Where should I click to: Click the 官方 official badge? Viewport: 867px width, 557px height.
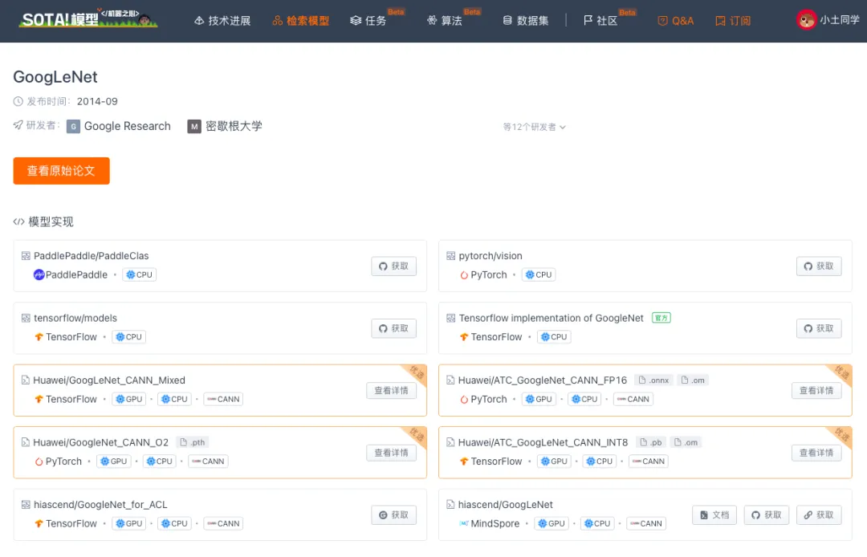pyautogui.click(x=661, y=318)
